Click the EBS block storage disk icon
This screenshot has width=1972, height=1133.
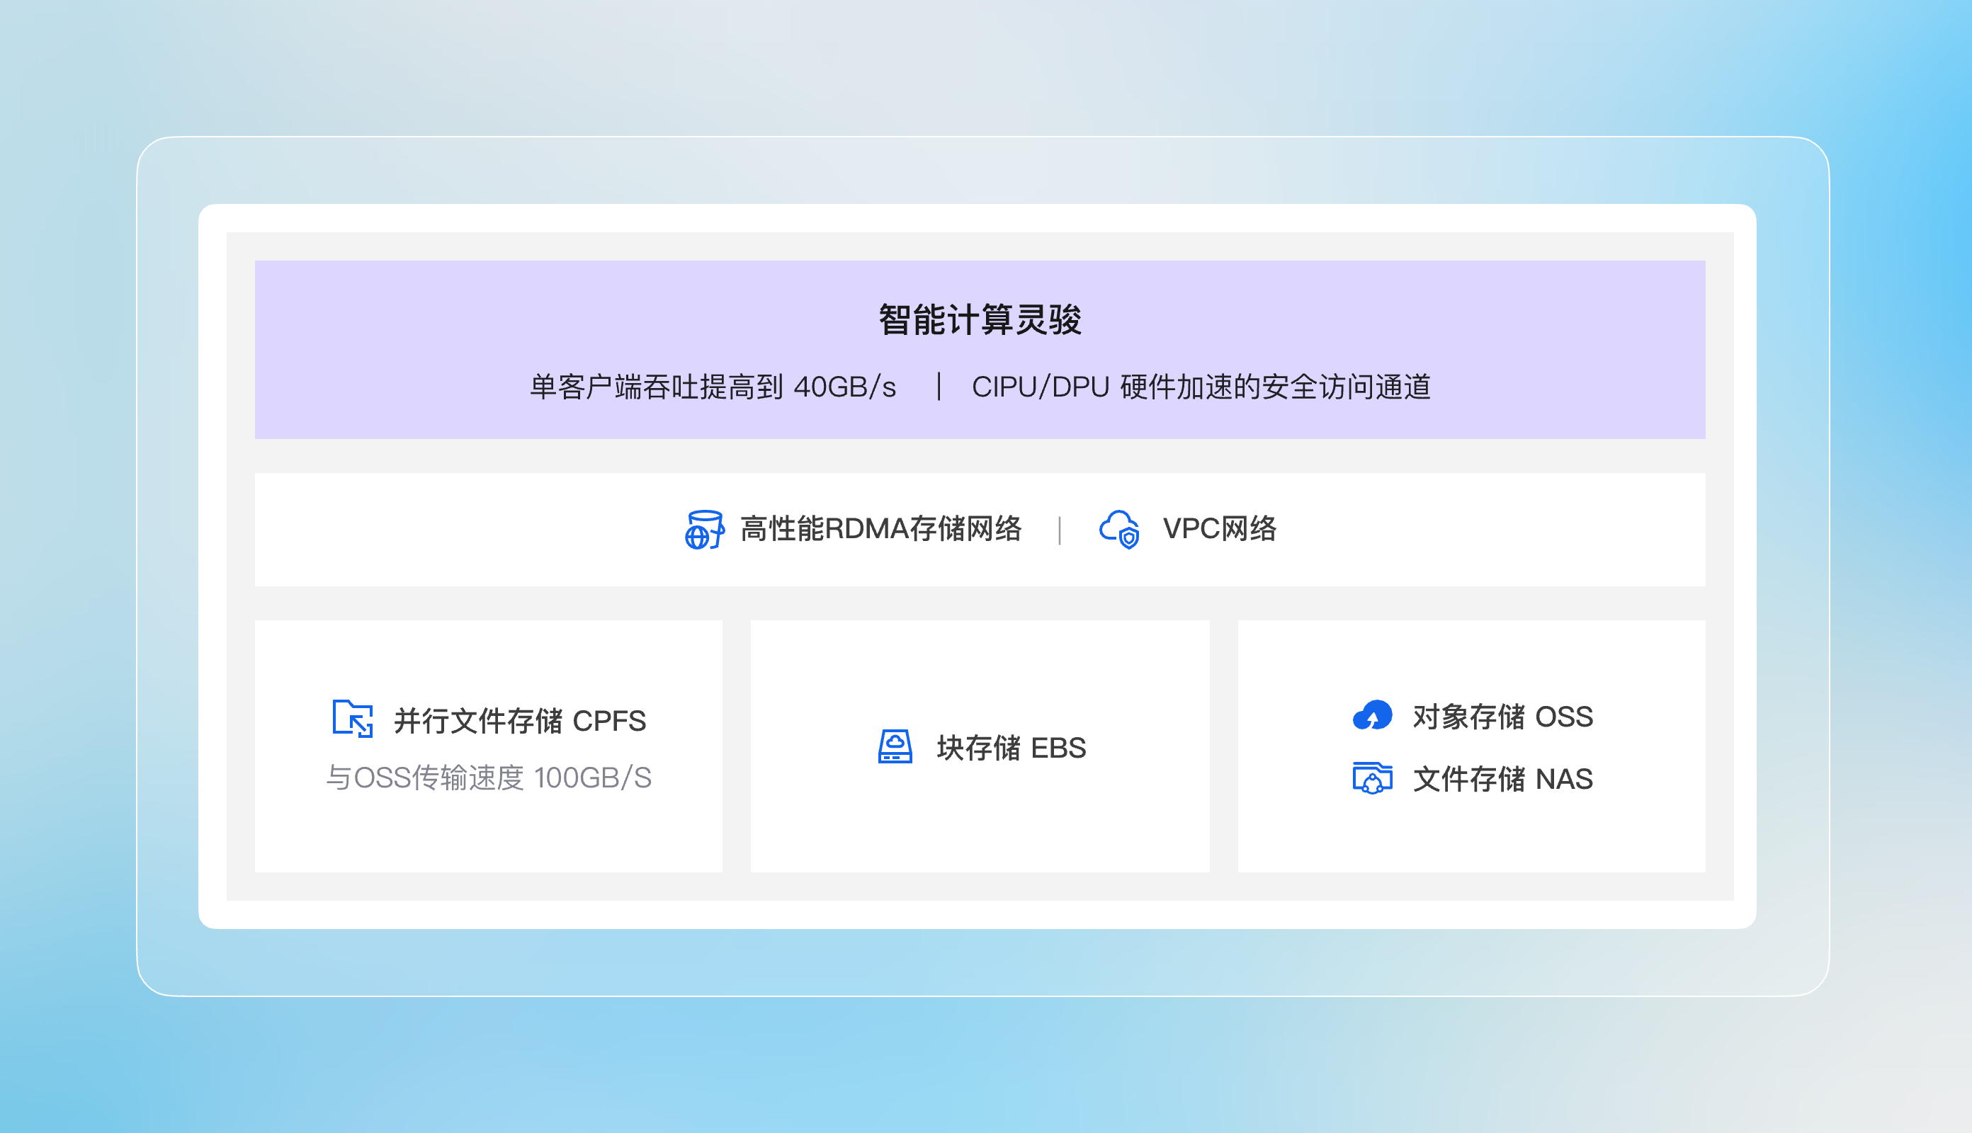[895, 746]
